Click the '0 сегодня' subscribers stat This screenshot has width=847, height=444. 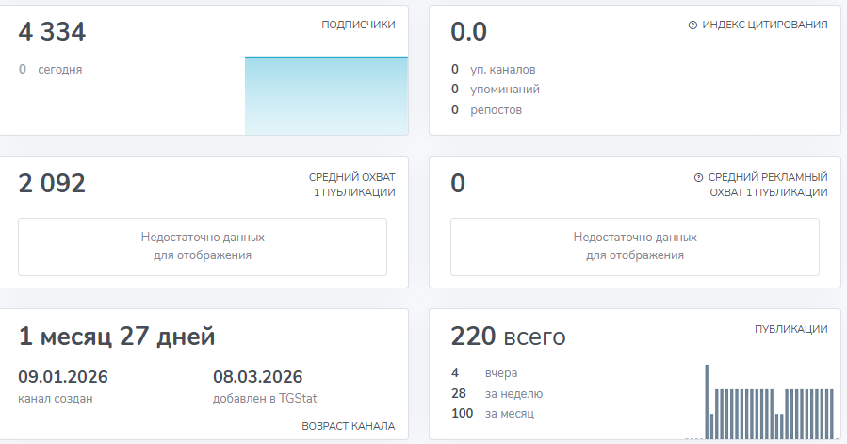point(50,69)
